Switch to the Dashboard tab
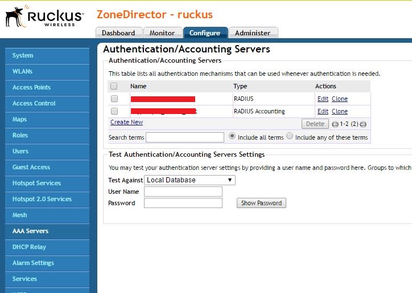 click(x=118, y=33)
